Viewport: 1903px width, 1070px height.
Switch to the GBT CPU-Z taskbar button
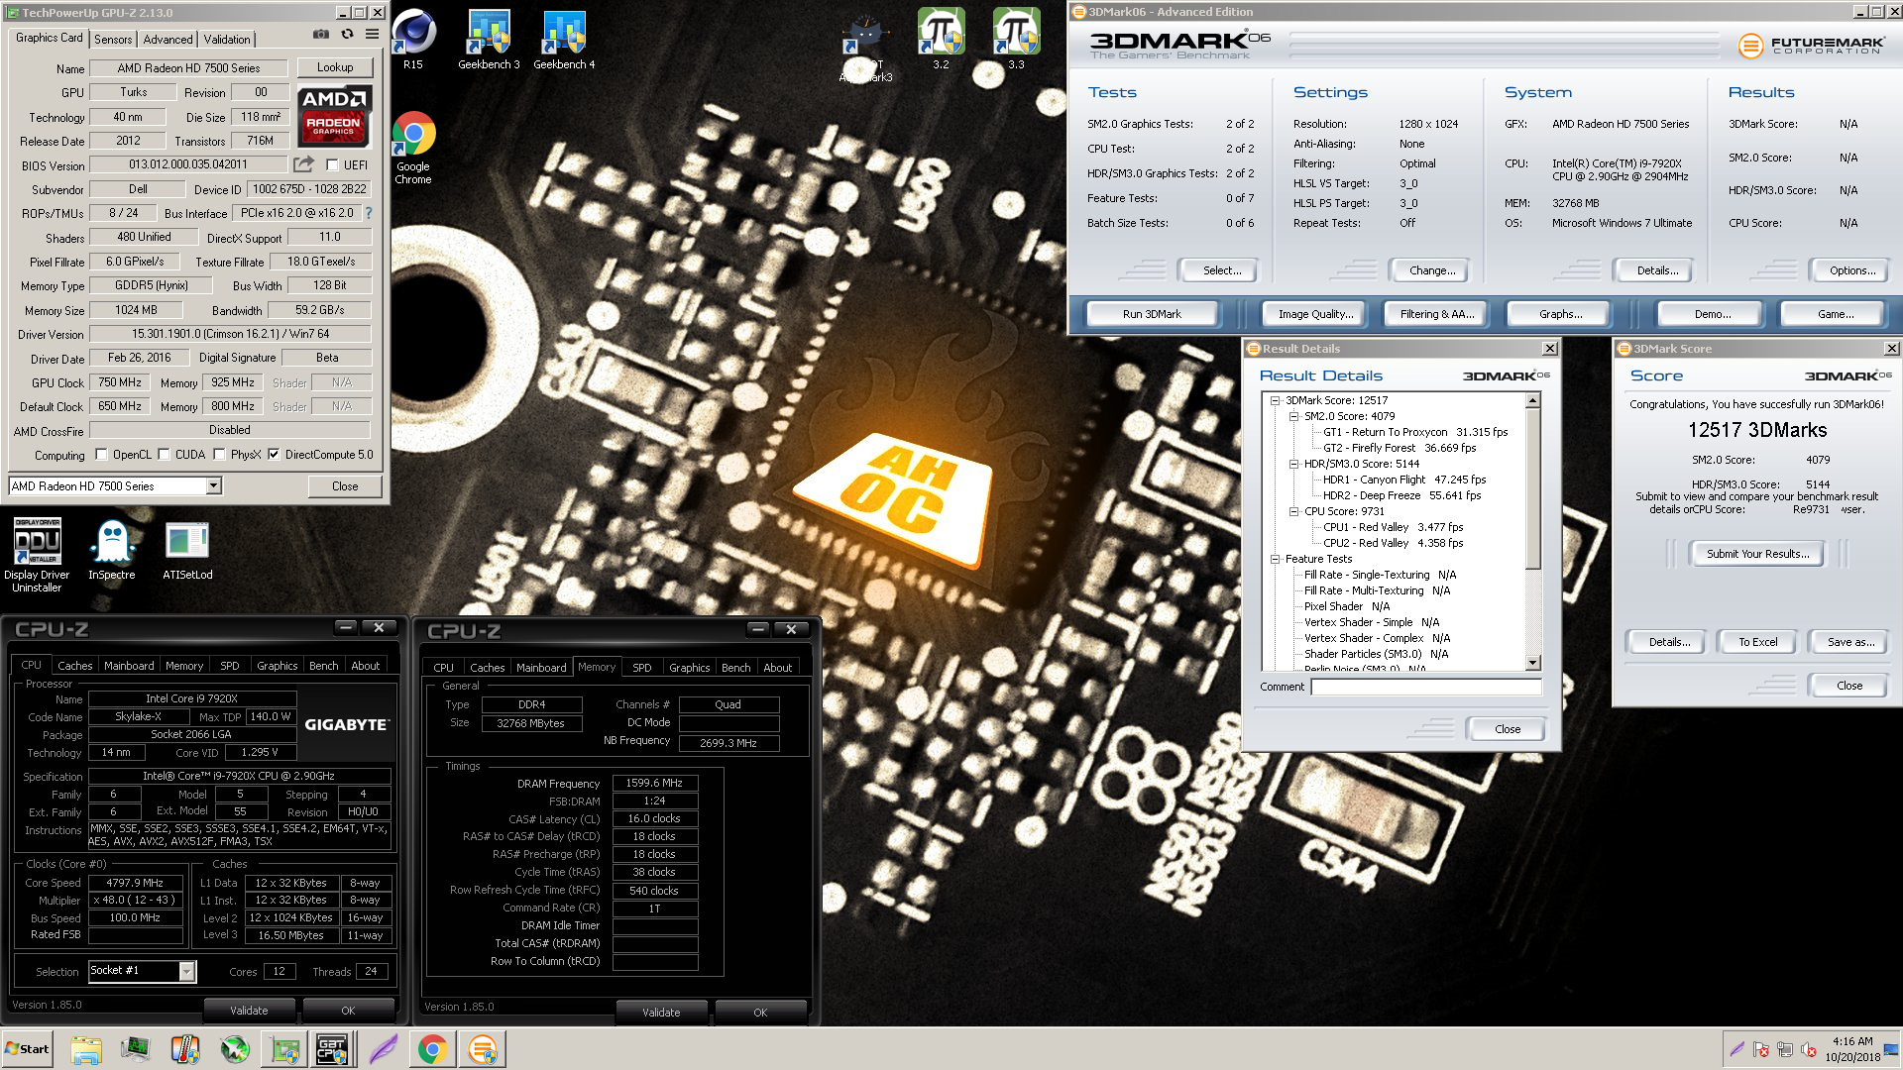tap(332, 1049)
